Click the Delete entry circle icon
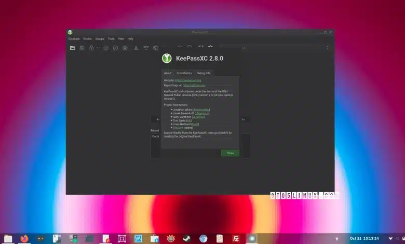 pyautogui.click(x=125, y=48)
